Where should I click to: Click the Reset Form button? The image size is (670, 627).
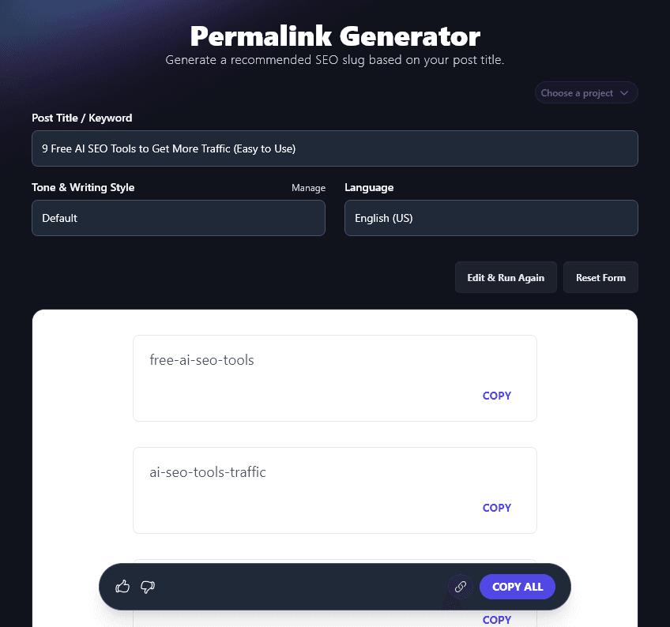tap(600, 277)
